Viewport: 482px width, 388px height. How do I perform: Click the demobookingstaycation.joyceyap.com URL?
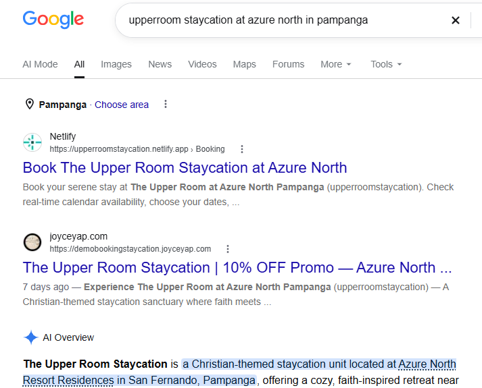(130, 249)
